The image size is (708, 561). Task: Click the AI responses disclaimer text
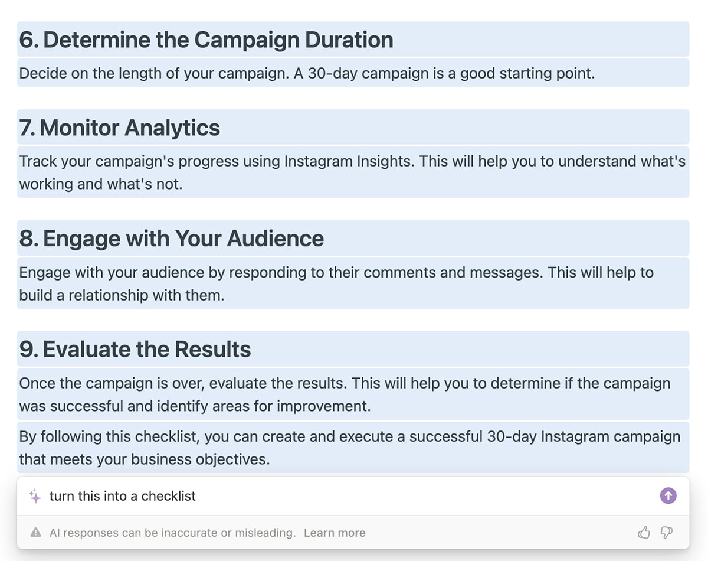[172, 533]
